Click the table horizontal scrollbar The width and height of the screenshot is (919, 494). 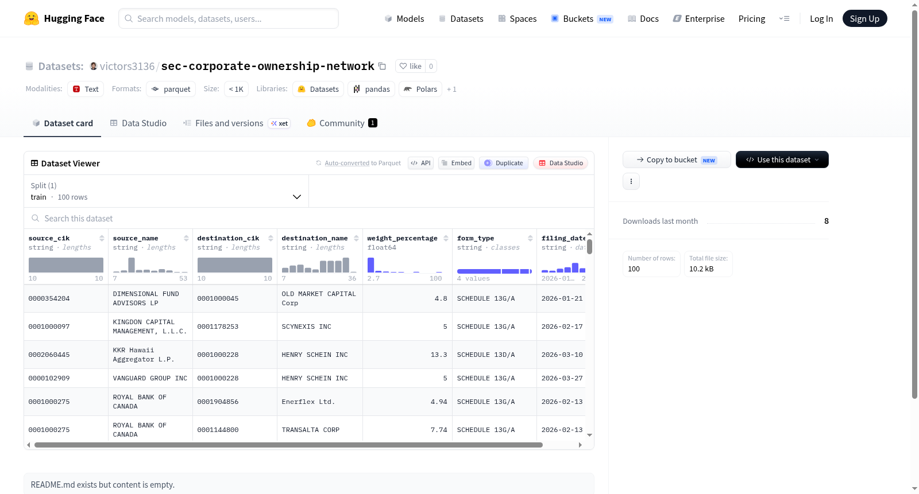pyautogui.click(x=288, y=445)
